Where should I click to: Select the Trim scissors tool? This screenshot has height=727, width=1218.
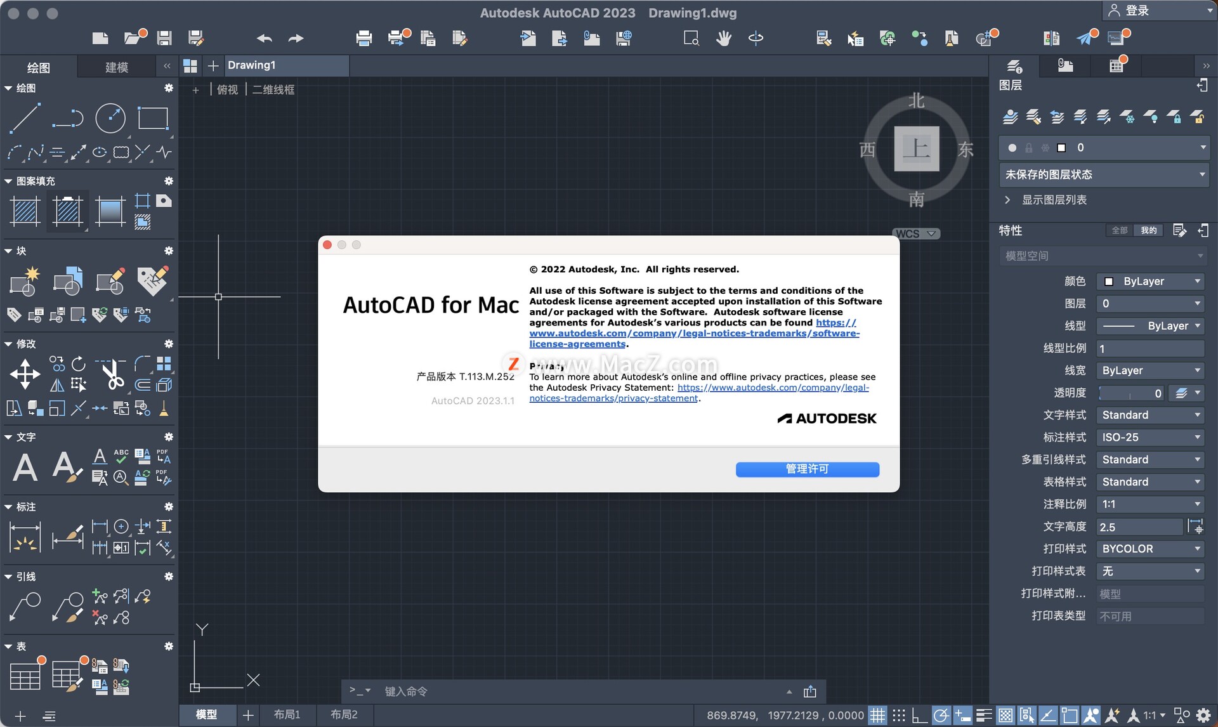(113, 374)
